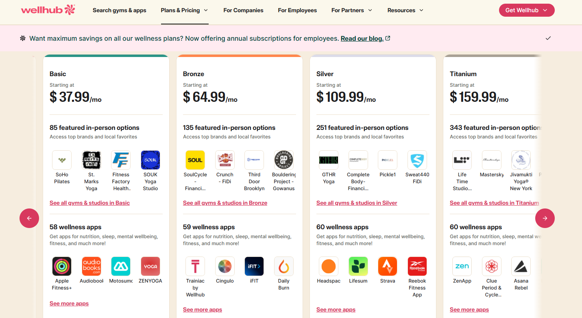
Task: Open the Life Time Studio logo
Action: pyautogui.click(x=462, y=160)
